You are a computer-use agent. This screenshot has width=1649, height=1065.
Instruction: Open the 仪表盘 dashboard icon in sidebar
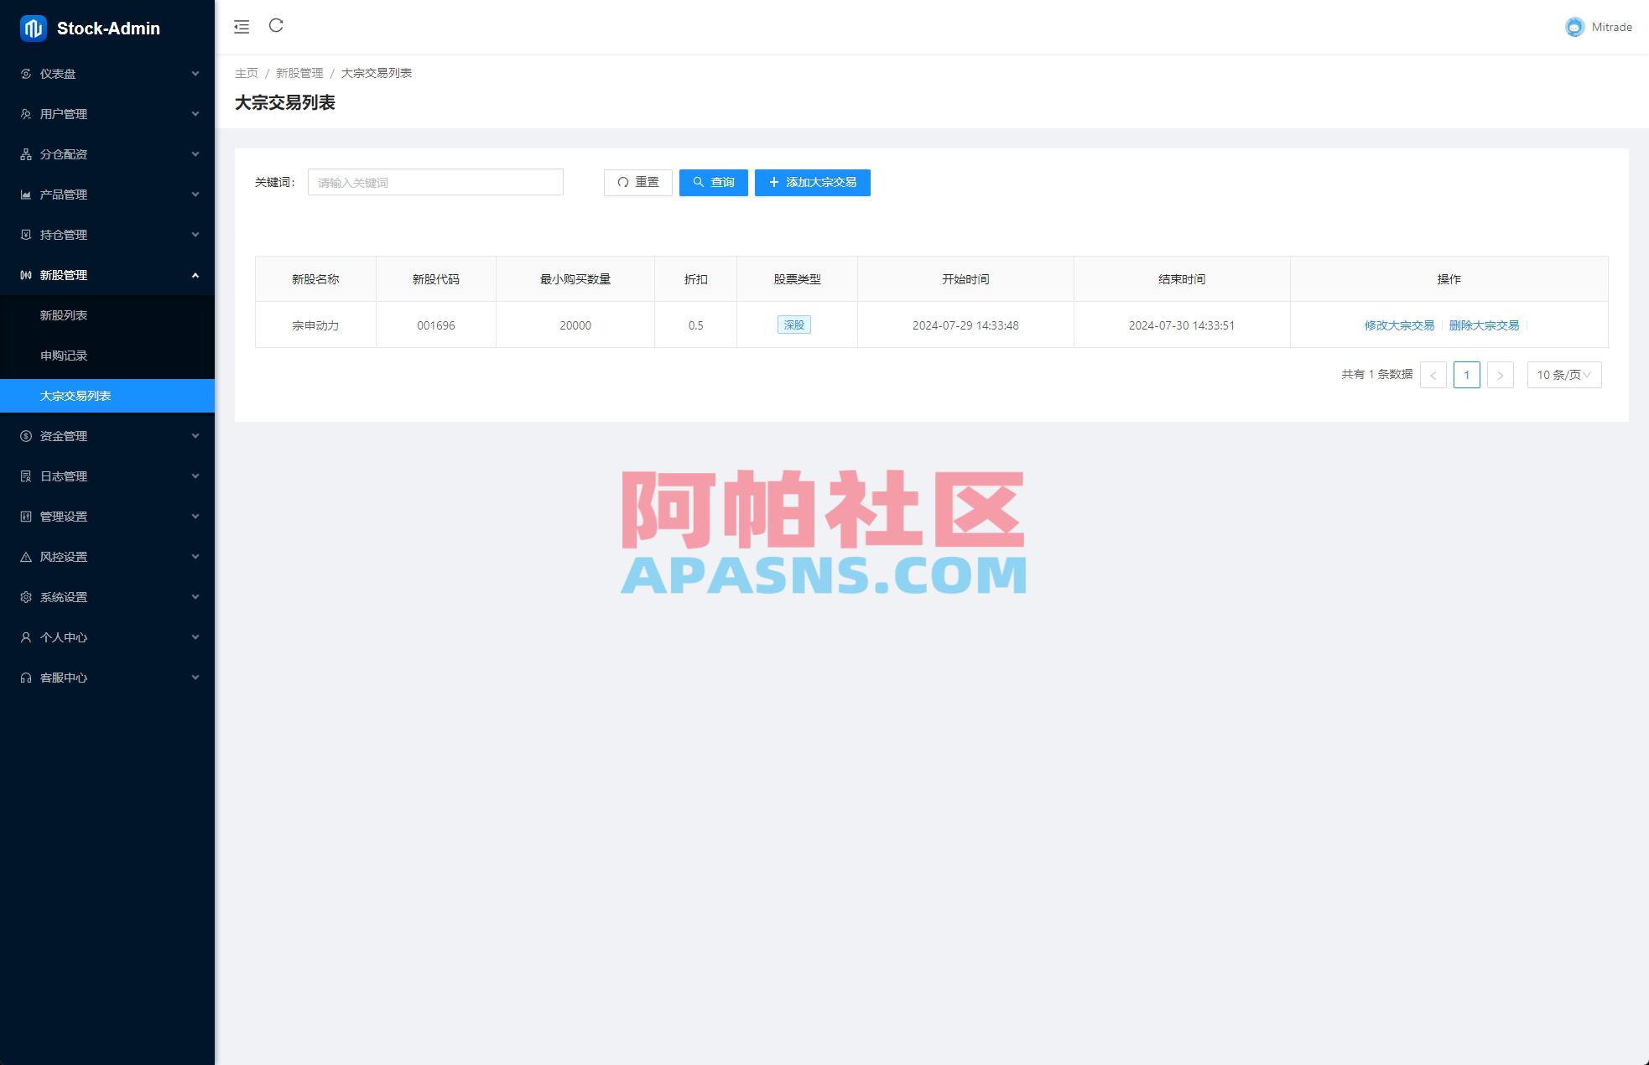pos(26,74)
